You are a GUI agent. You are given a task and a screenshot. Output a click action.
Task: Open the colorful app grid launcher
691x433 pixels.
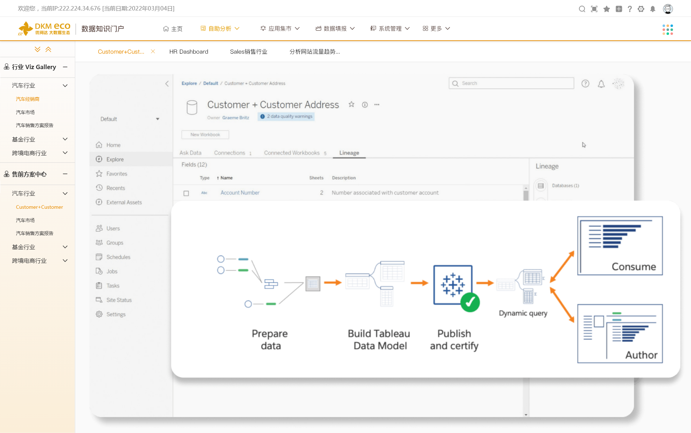coord(668,30)
